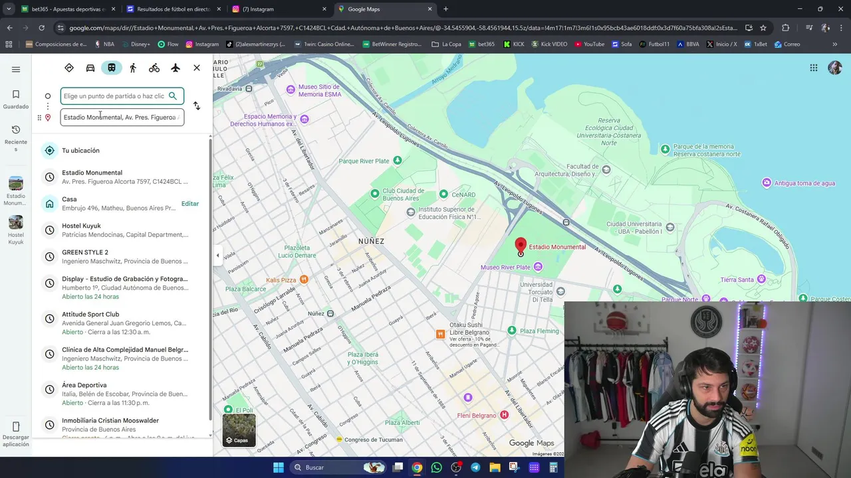Open Google apps grid
Screen dimensions: 851x478
(x=814, y=68)
